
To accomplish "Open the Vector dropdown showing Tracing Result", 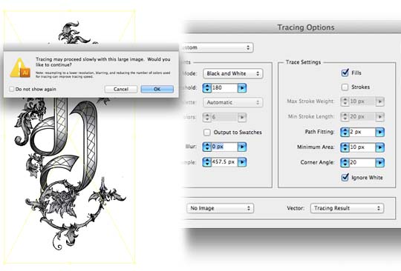I will click(x=347, y=208).
